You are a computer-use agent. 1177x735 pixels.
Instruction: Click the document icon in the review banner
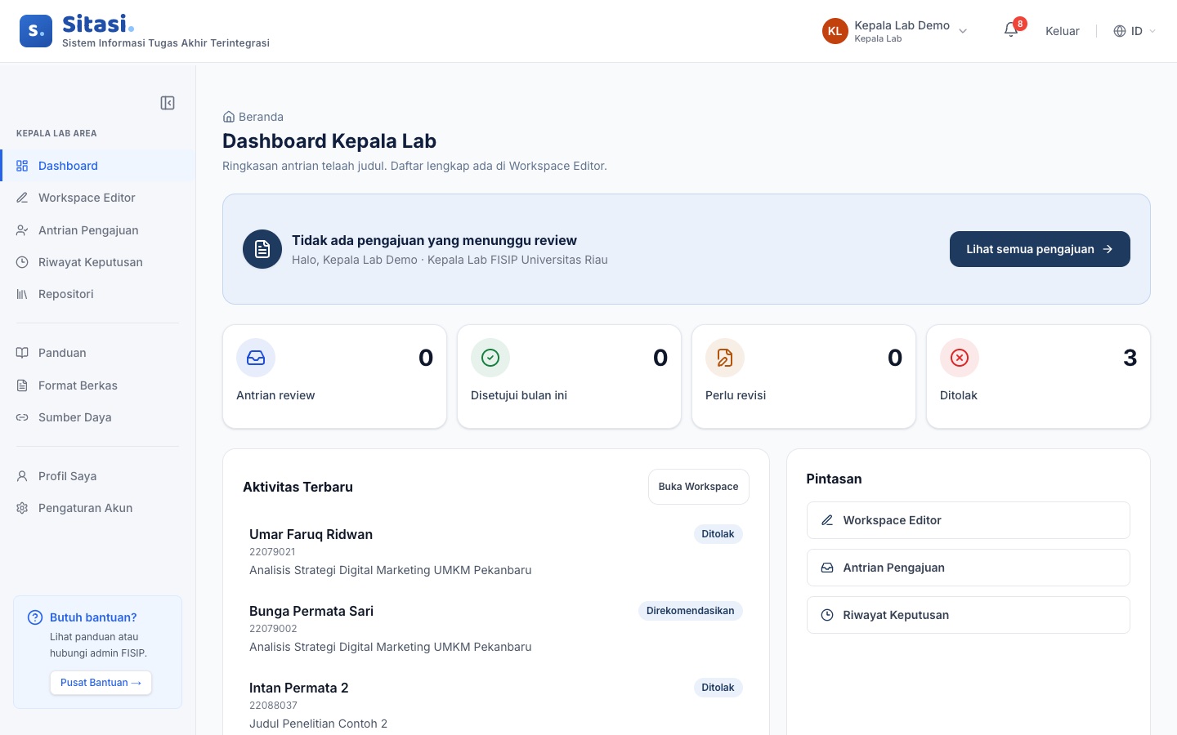point(262,249)
